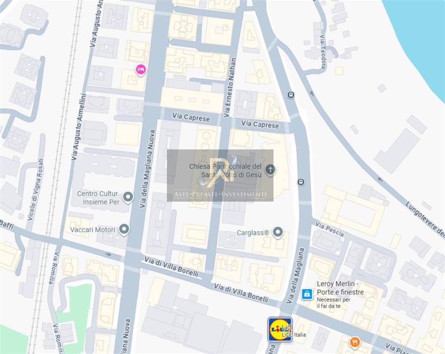Click the Via della Magliana Nuova label

(x=147, y=169)
